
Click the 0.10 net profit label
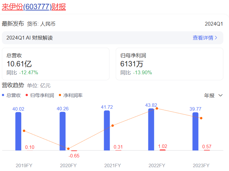pos(30,147)
